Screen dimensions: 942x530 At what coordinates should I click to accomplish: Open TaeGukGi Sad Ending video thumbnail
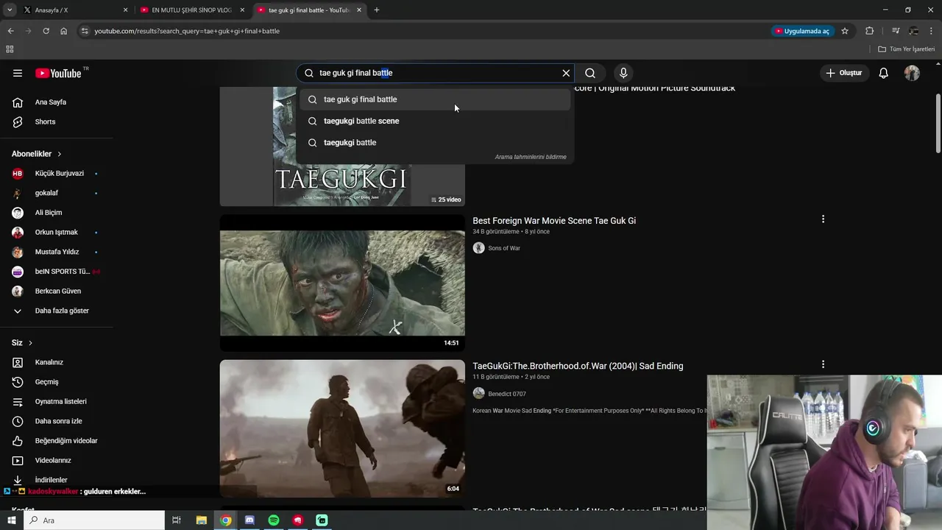point(342,428)
